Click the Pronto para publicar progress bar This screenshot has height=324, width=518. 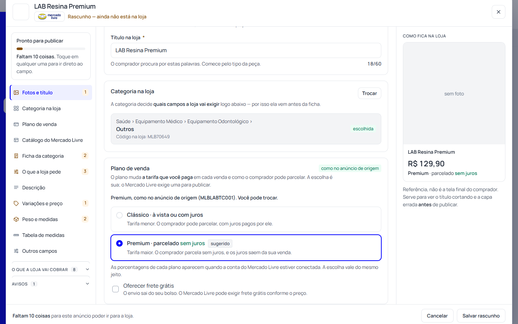(51, 49)
